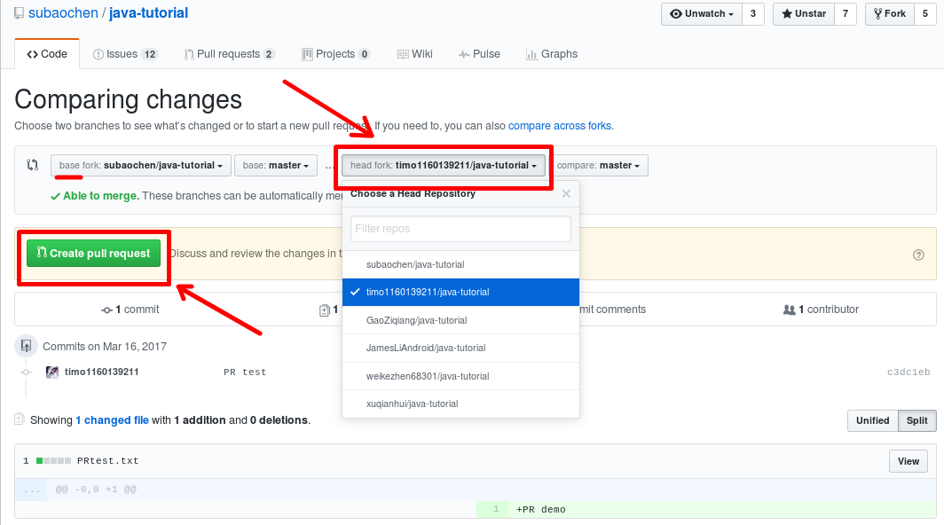This screenshot has height=525, width=944.
Task: Open the Unwatch dropdown
Action: pyautogui.click(x=702, y=14)
